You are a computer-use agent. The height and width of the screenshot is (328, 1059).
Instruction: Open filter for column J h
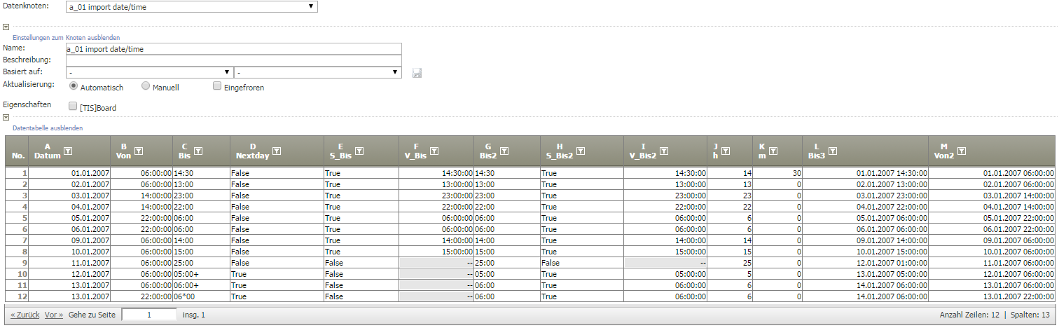point(726,151)
